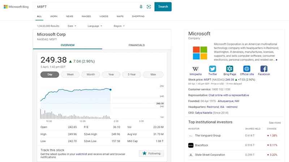This screenshot has height=162, width=289.
Task: Select the OVERVIEW stock tab
Action: [68, 45]
